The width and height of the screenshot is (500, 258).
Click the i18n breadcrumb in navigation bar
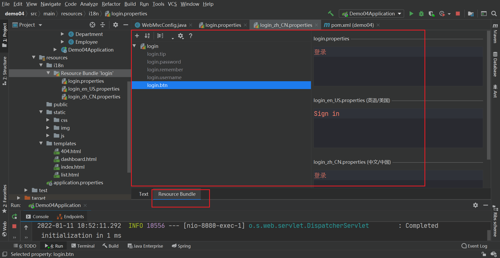click(x=93, y=14)
